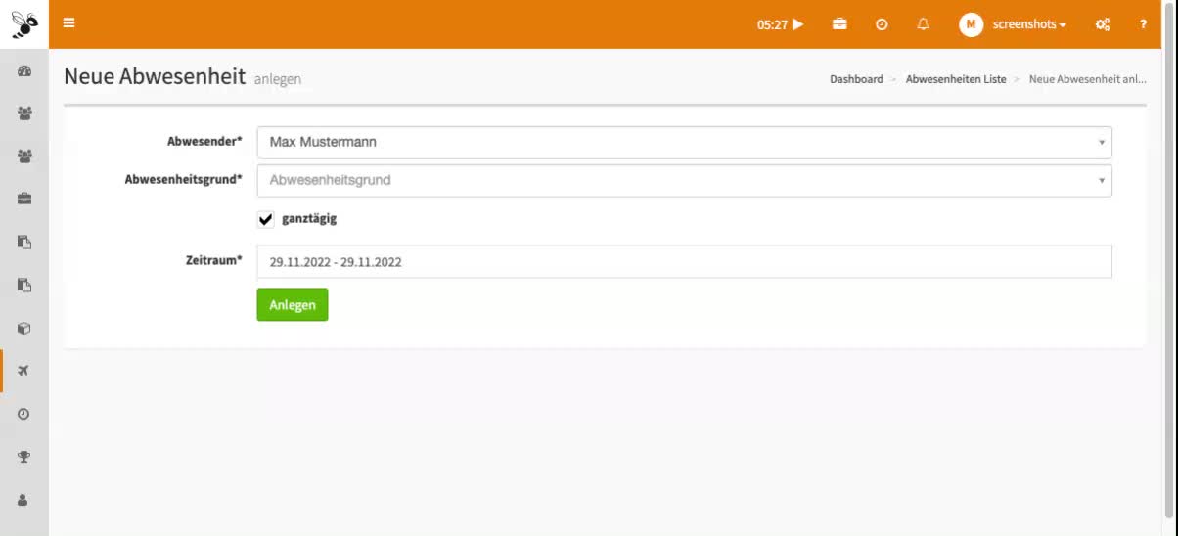Open the trophy icon in the sidebar
Viewport: 1178px width, 536px height.
pos(24,456)
